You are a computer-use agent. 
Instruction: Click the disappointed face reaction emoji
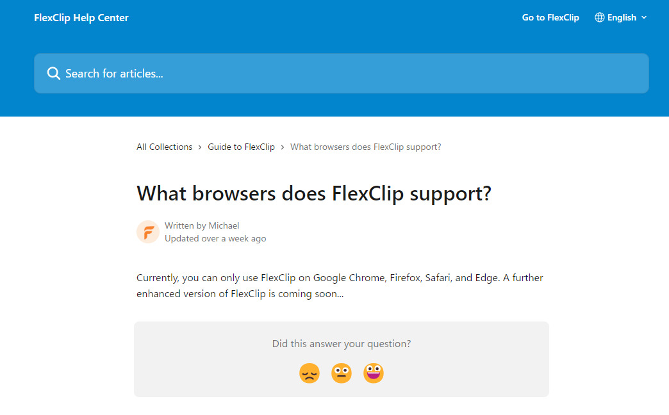(x=310, y=373)
